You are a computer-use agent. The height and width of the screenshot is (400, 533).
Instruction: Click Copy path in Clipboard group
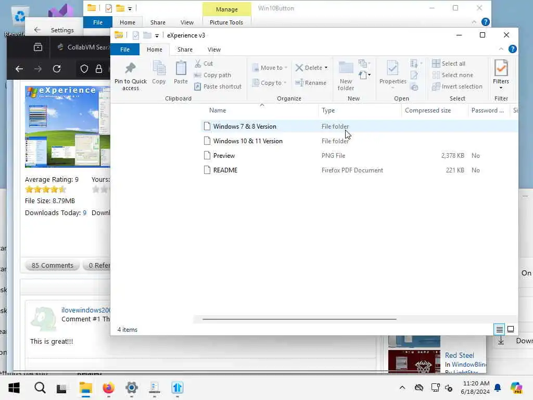pos(213,75)
